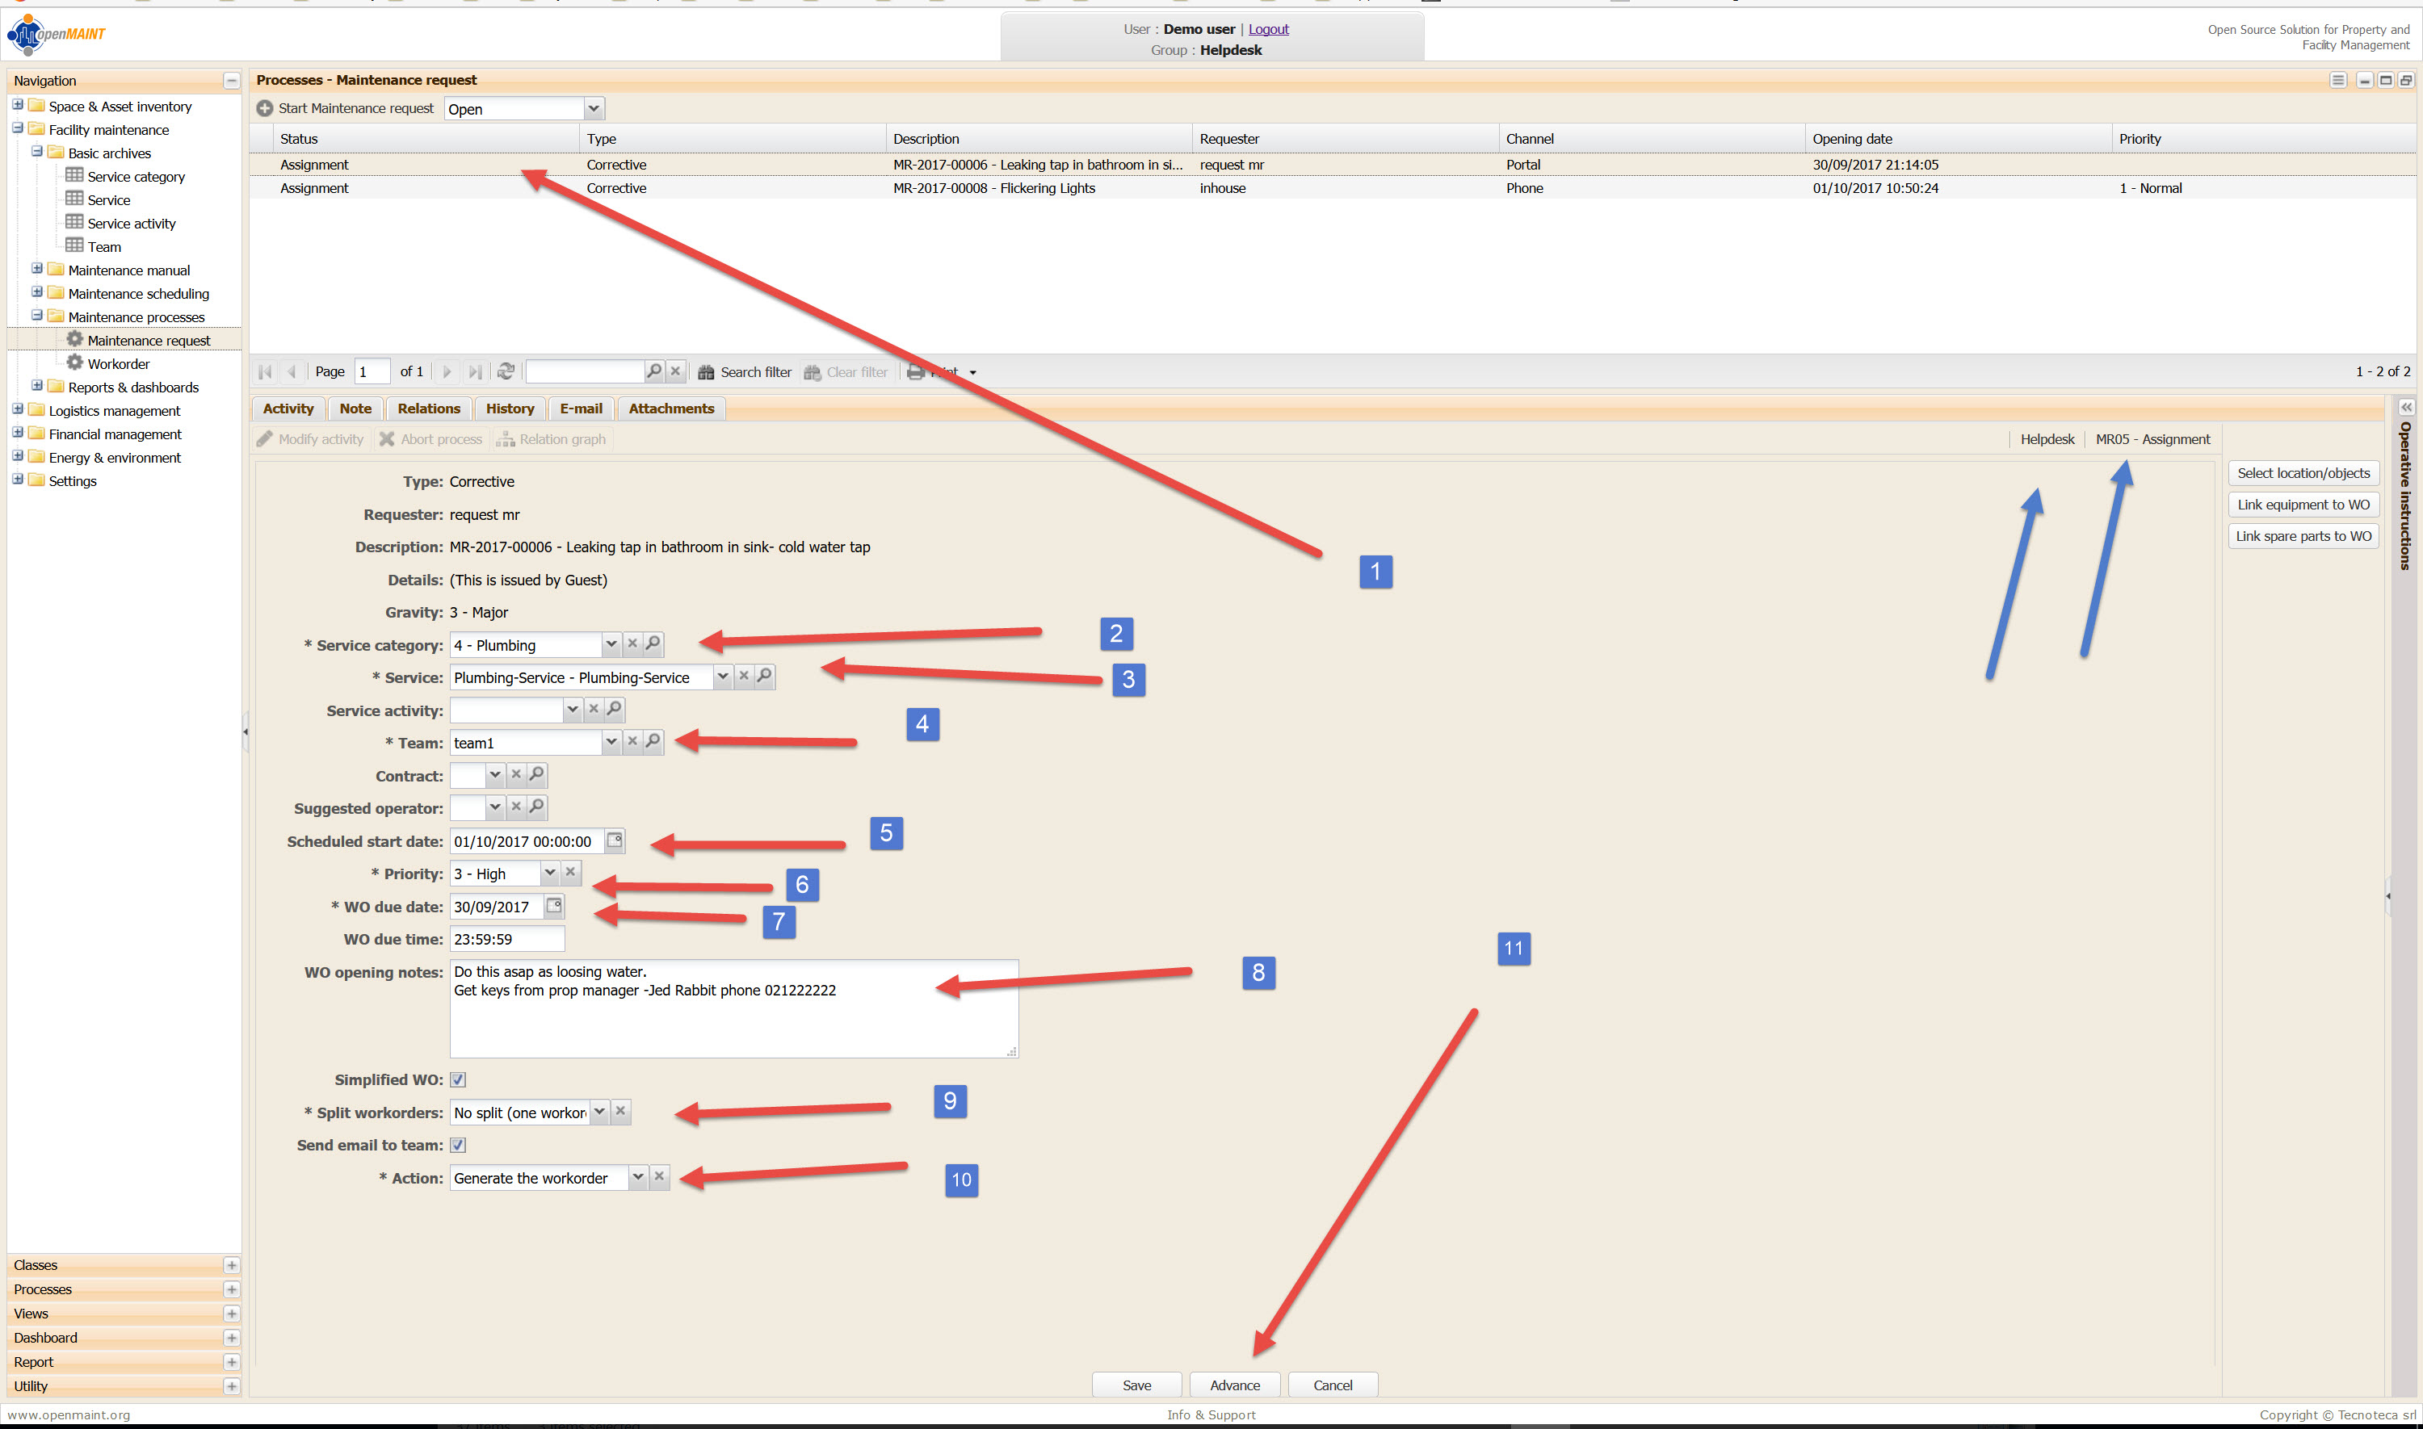
Task: Click the magnifier icon next to Service category
Action: click(x=653, y=644)
